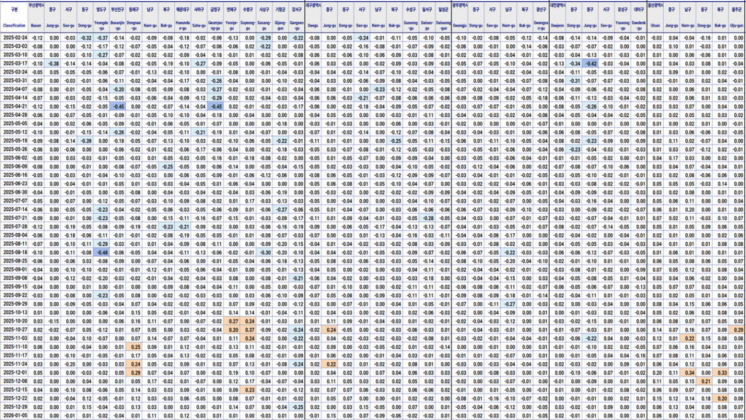Select the "Classification" header cell
This screenshot has width=746, height=420.
(x=14, y=26)
